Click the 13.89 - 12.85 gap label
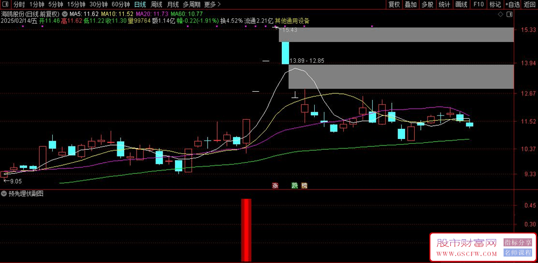The width and height of the screenshot is (538, 263). pos(307,61)
